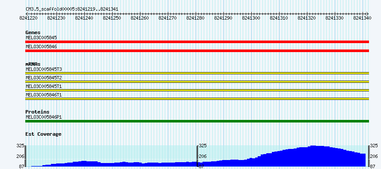Click ruler position 8241290

tap(223, 18)
